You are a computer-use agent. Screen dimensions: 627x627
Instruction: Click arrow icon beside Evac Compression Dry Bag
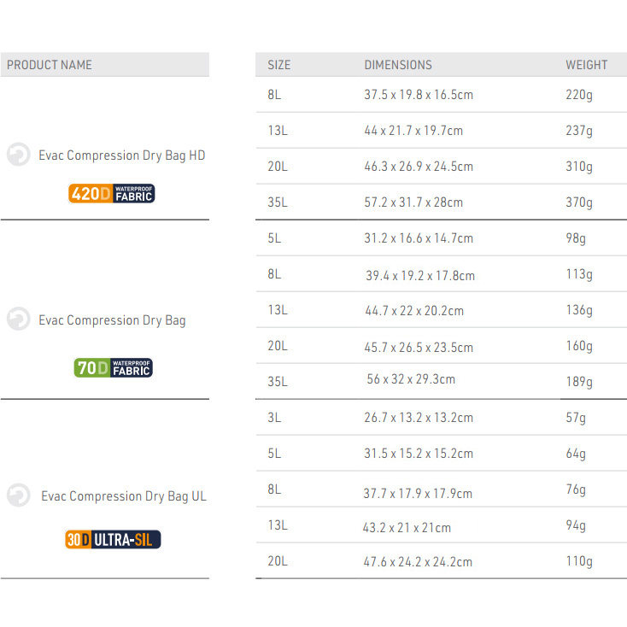[18, 319]
